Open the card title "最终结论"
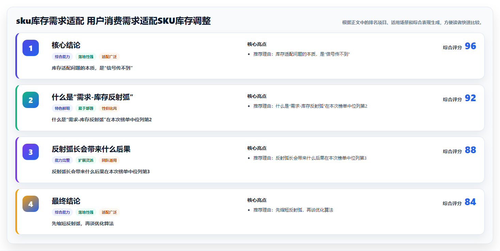This screenshot has height=251, width=500. 66,201
